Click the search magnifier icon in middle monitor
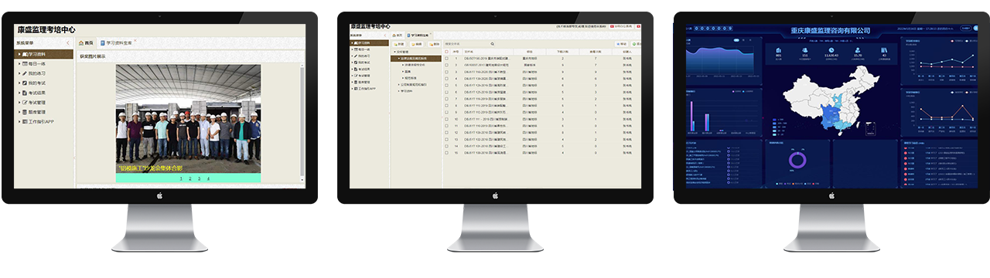 [492, 44]
